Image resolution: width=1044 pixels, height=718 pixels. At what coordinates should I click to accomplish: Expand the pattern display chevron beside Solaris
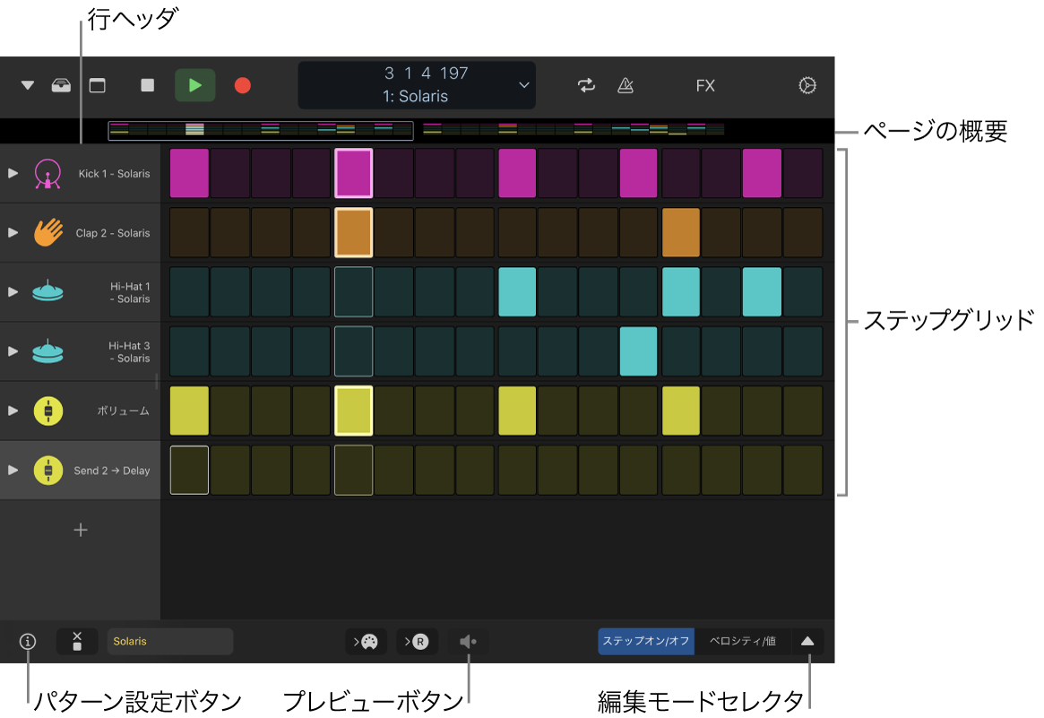coord(524,85)
